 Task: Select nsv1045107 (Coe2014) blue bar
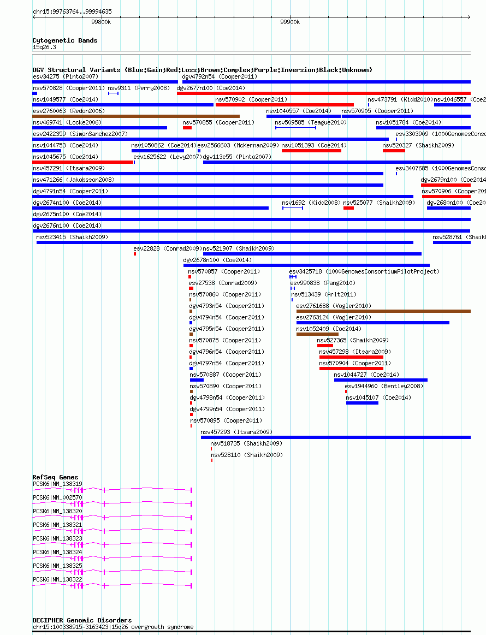pyautogui.click(x=362, y=403)
